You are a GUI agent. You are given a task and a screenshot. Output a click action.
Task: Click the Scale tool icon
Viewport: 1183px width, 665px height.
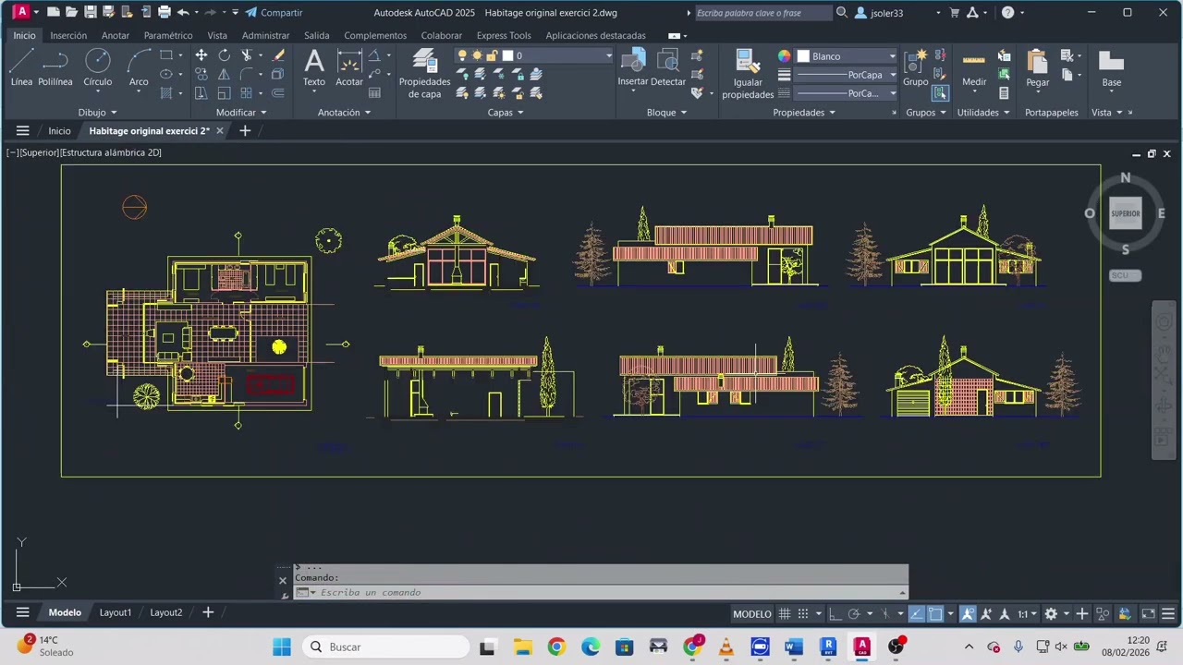(x=224, y=93)
